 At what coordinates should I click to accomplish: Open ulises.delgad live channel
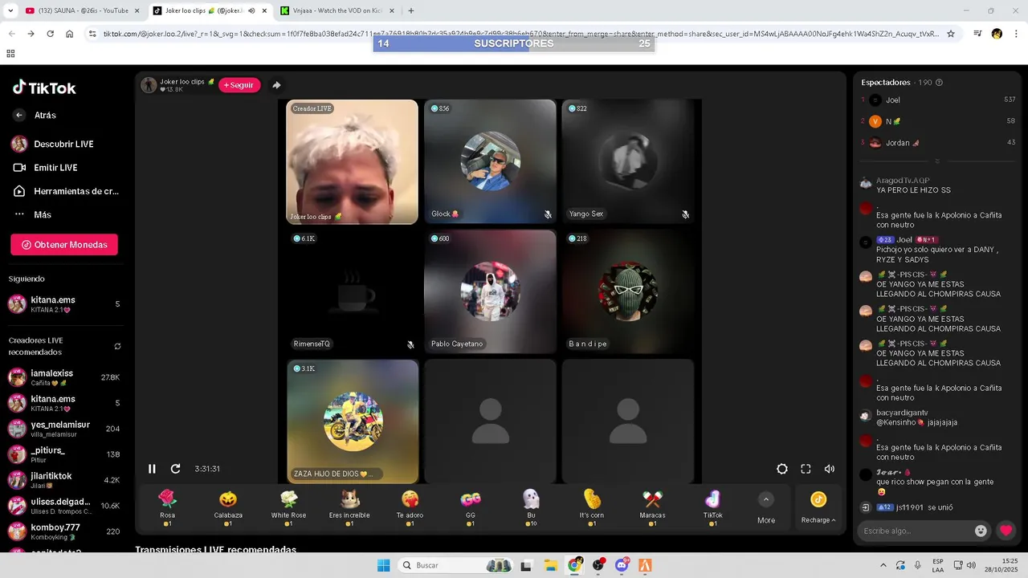64,506
